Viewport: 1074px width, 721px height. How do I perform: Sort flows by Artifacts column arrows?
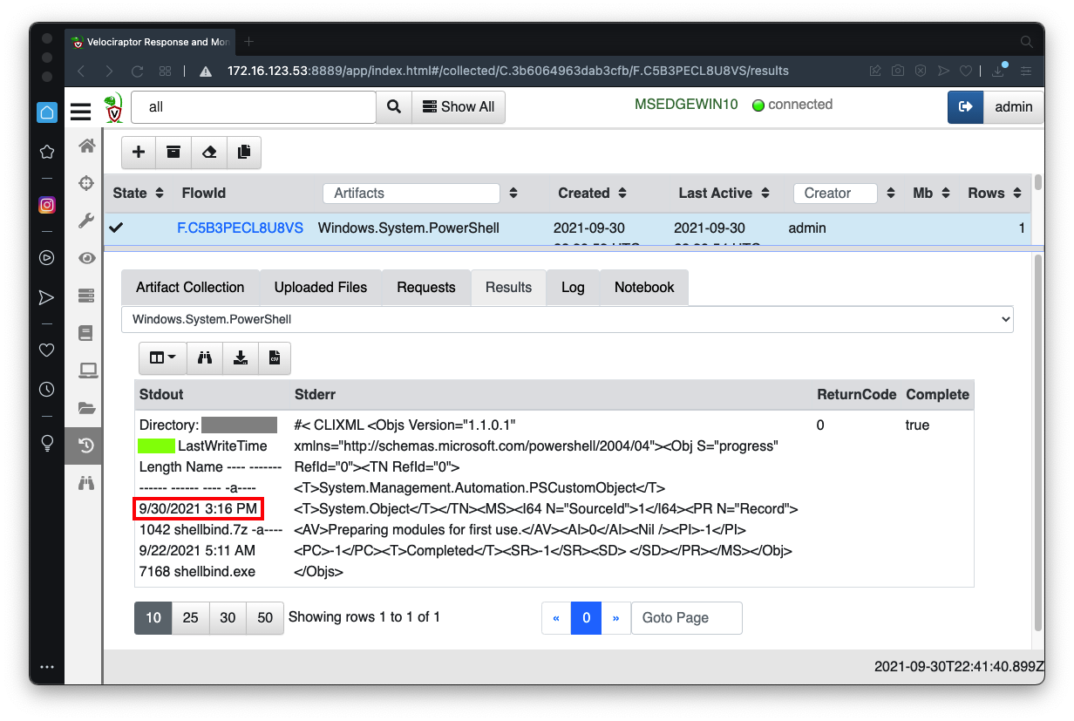[513, 193]
